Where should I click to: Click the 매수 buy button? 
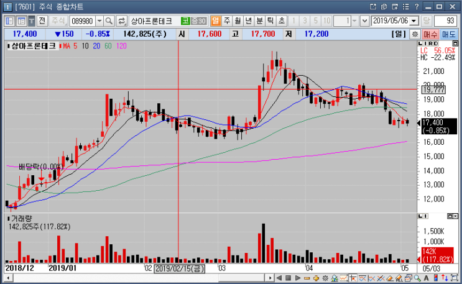(x=430, y=34)
